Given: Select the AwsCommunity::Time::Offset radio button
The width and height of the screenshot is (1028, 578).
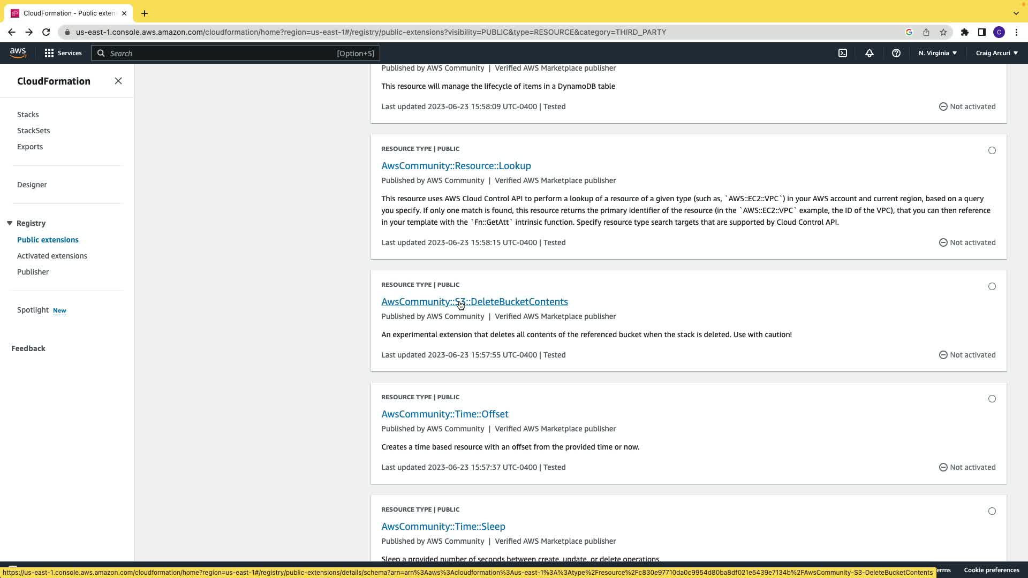Looking at the screenshot, I should pyautogui.click(x=992, y=399).
